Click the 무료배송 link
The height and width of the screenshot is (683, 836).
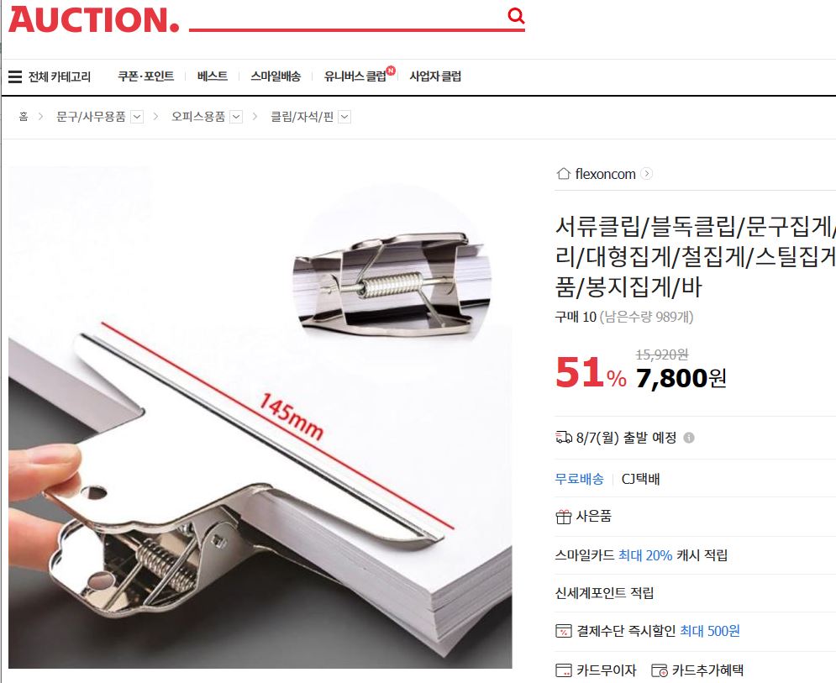(580, 479)
